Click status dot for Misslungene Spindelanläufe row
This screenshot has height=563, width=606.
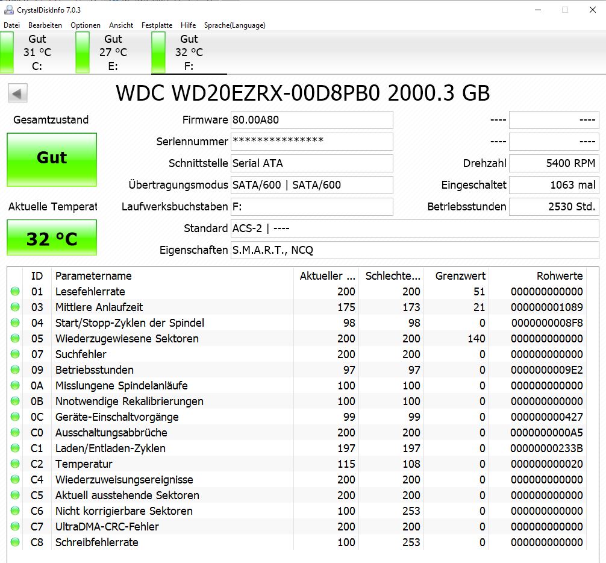click(x=15, y=385)
